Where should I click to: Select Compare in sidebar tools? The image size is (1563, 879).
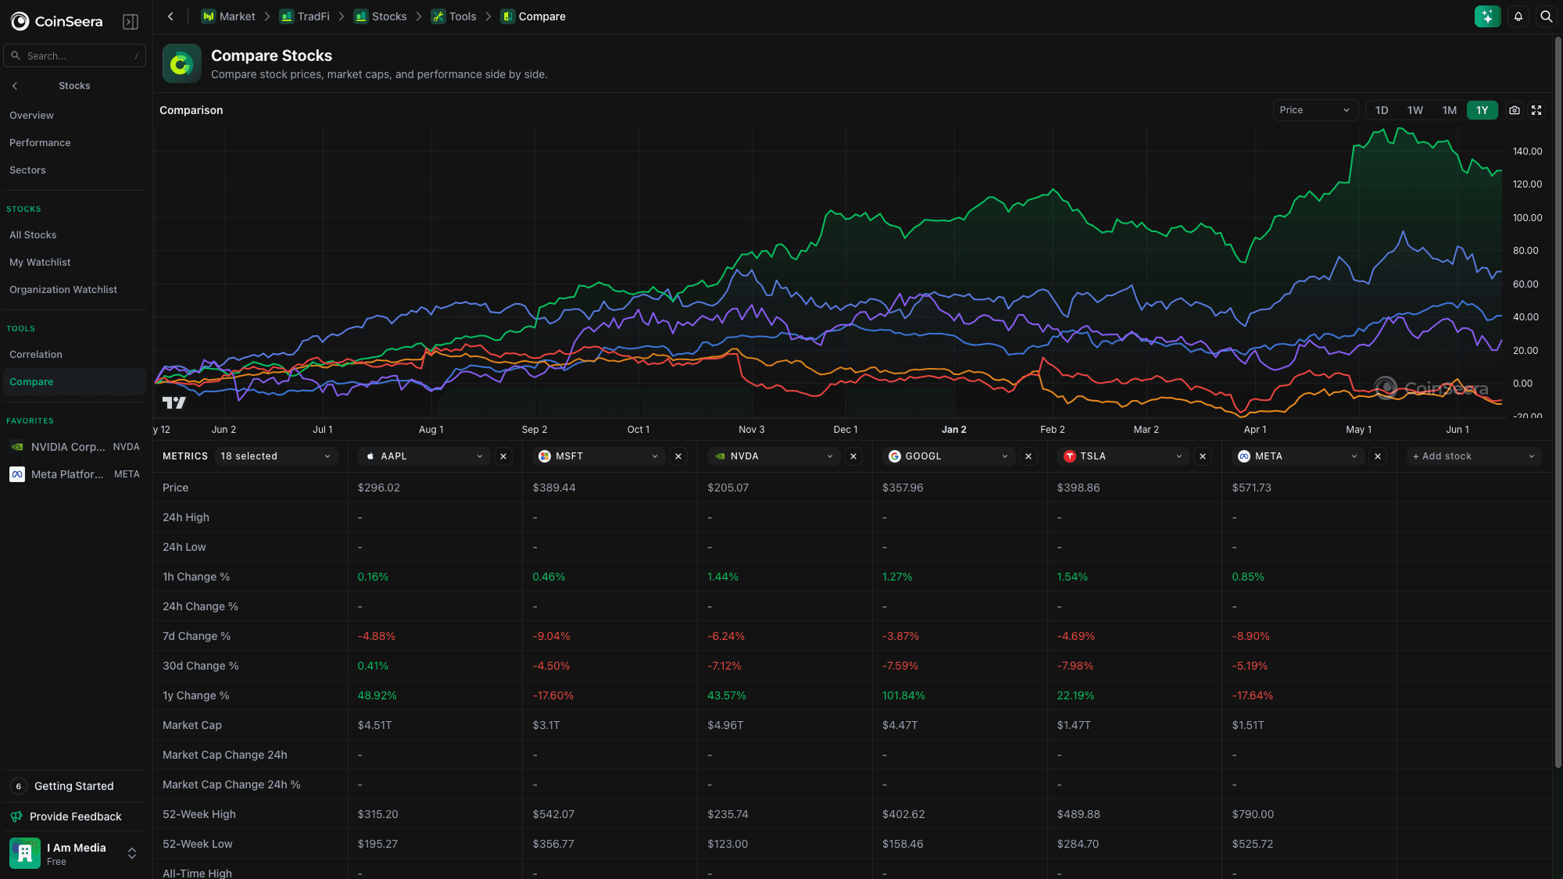[x=74, y=382]
